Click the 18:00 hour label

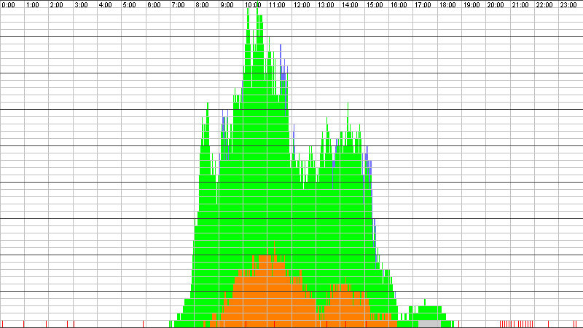tap(447, 5)
